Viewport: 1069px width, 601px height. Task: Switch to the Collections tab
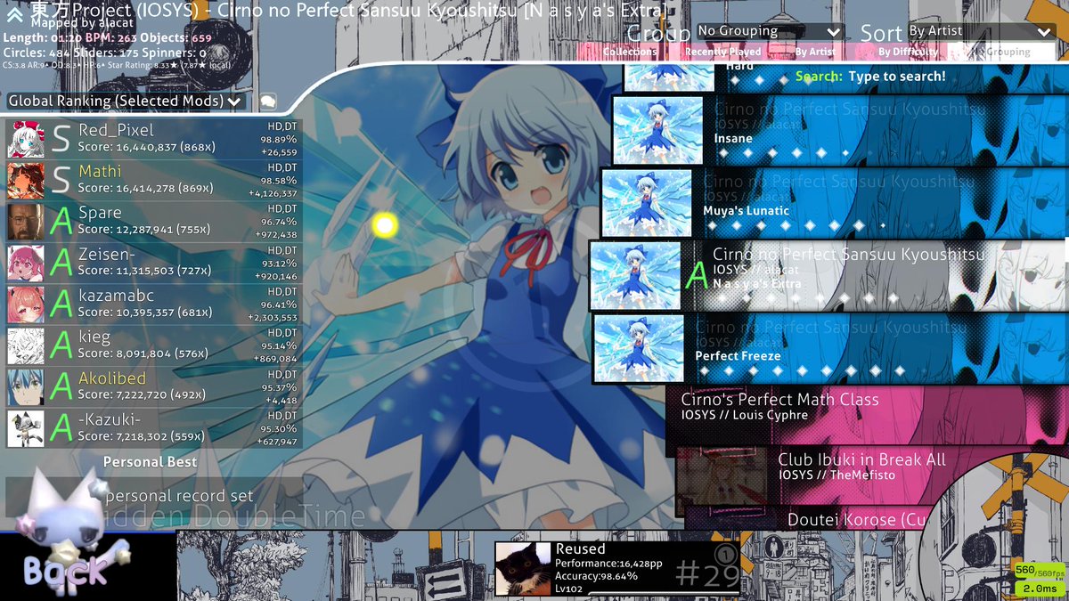click(630, 52)
